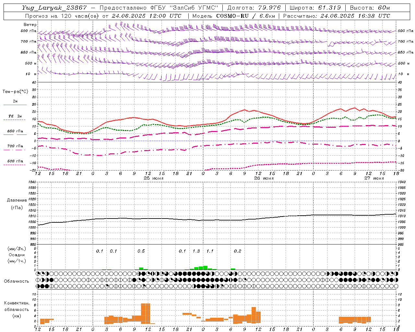Click the 'Долгота: 79.976' longitude value
The image size is (415, 332).
(x=254, y=8)
